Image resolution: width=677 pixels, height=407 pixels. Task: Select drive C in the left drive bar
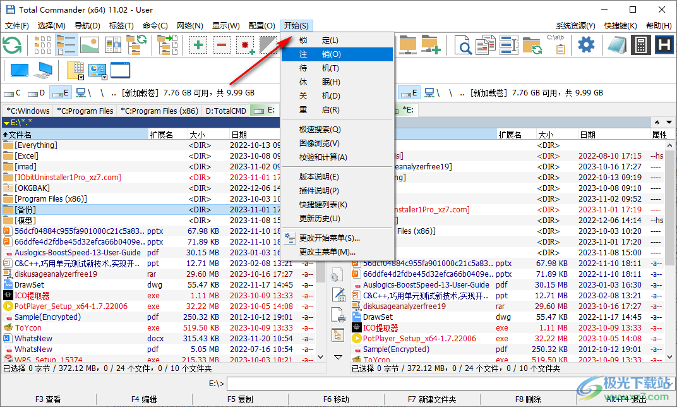pyautogui.click(x=13, y=93)
